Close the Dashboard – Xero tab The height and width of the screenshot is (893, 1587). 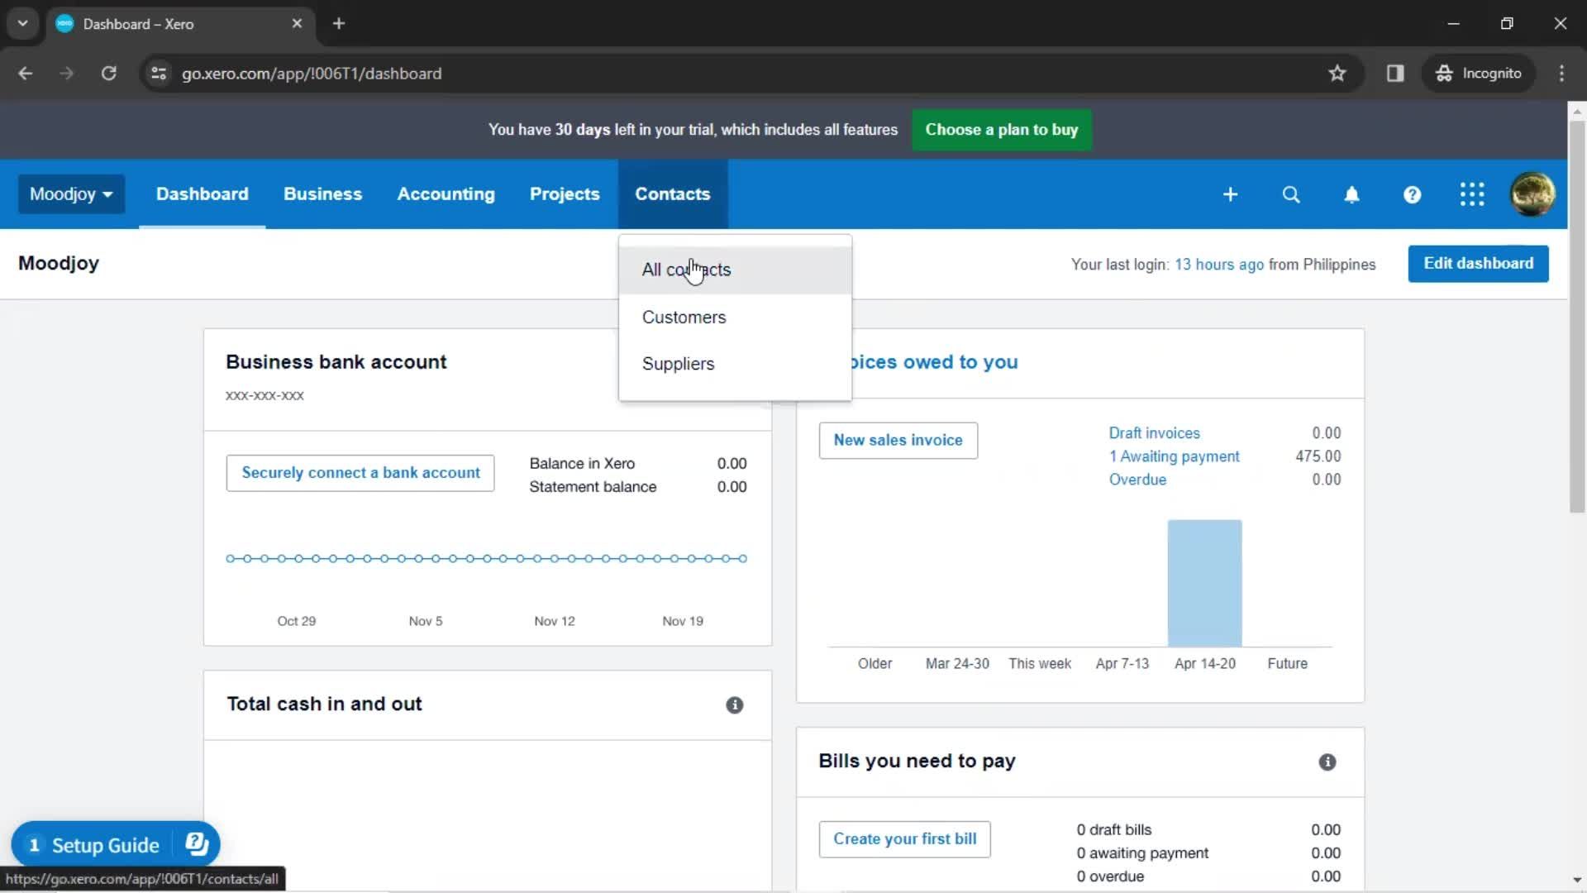click(297, 24)
